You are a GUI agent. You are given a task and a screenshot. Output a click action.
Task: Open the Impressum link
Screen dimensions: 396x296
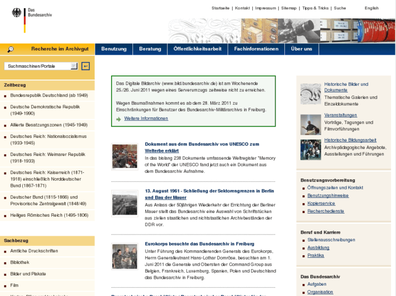(265, 8)
